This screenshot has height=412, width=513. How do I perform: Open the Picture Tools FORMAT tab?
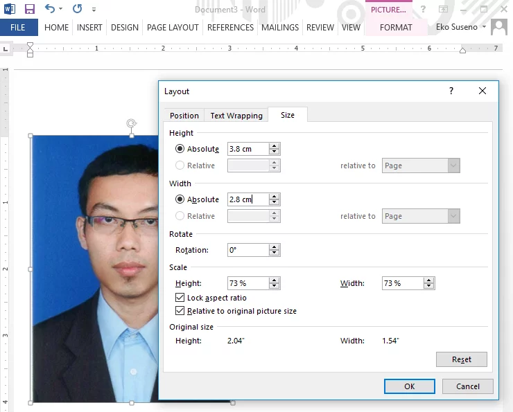point(396,28)
